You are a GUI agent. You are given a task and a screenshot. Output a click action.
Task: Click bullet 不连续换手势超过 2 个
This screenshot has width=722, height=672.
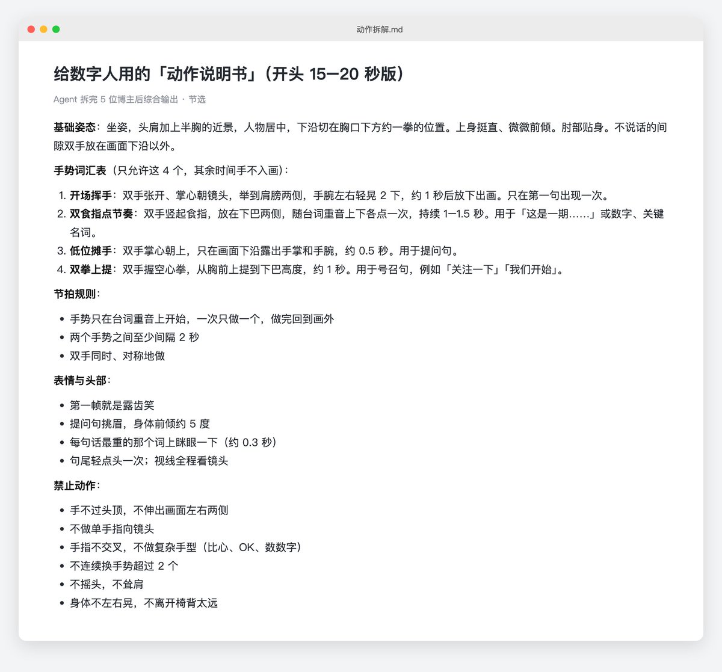pyautogui.click(x=124, y=566)
